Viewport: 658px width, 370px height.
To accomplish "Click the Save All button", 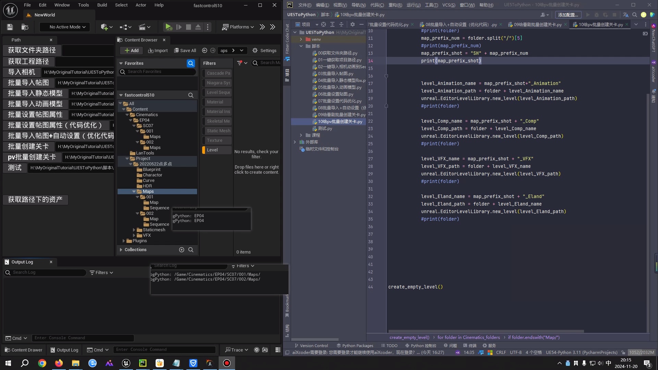I will pyautogui.click(x=185, y=50).
